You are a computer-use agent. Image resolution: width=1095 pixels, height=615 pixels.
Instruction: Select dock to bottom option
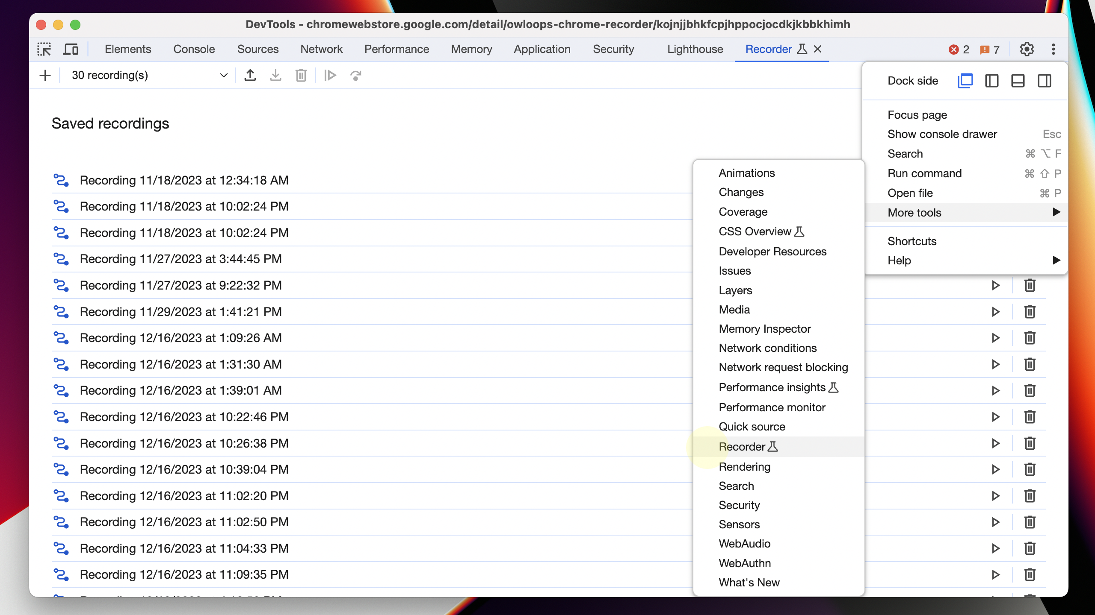coord(1018,81)
